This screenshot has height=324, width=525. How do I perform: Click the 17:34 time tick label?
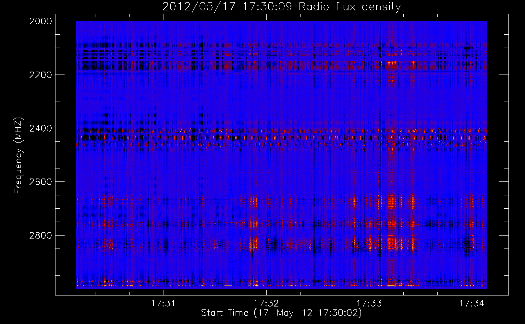point(471,303)
